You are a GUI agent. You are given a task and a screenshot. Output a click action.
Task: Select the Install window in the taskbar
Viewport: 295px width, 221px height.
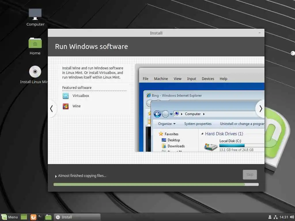pos(77,217)
